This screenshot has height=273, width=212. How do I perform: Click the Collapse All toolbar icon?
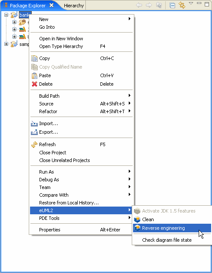172,6
